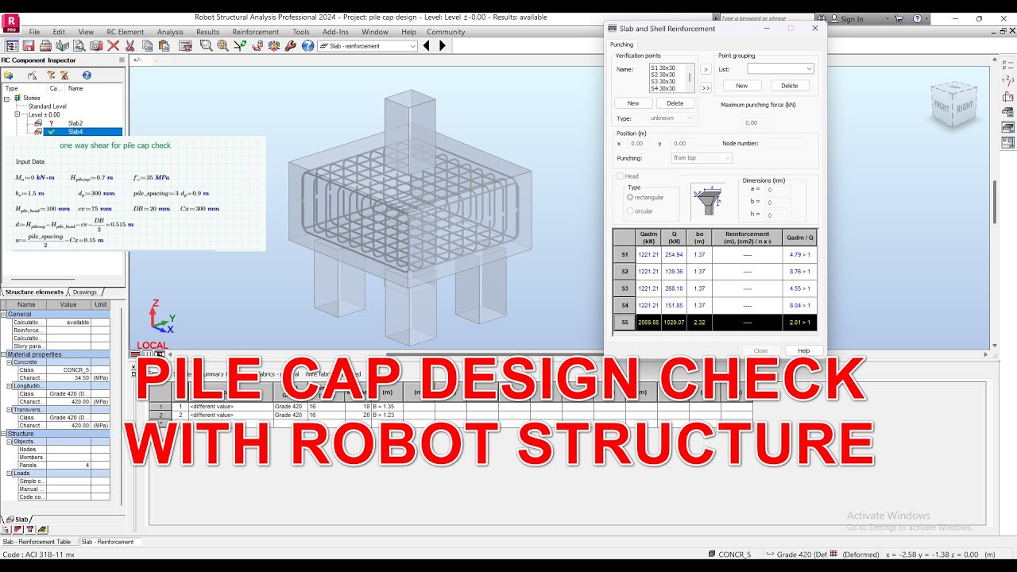Click the Zoom window magnifier icon
This screenshot has width=1017, height=572.
click(x=206, y=46)
